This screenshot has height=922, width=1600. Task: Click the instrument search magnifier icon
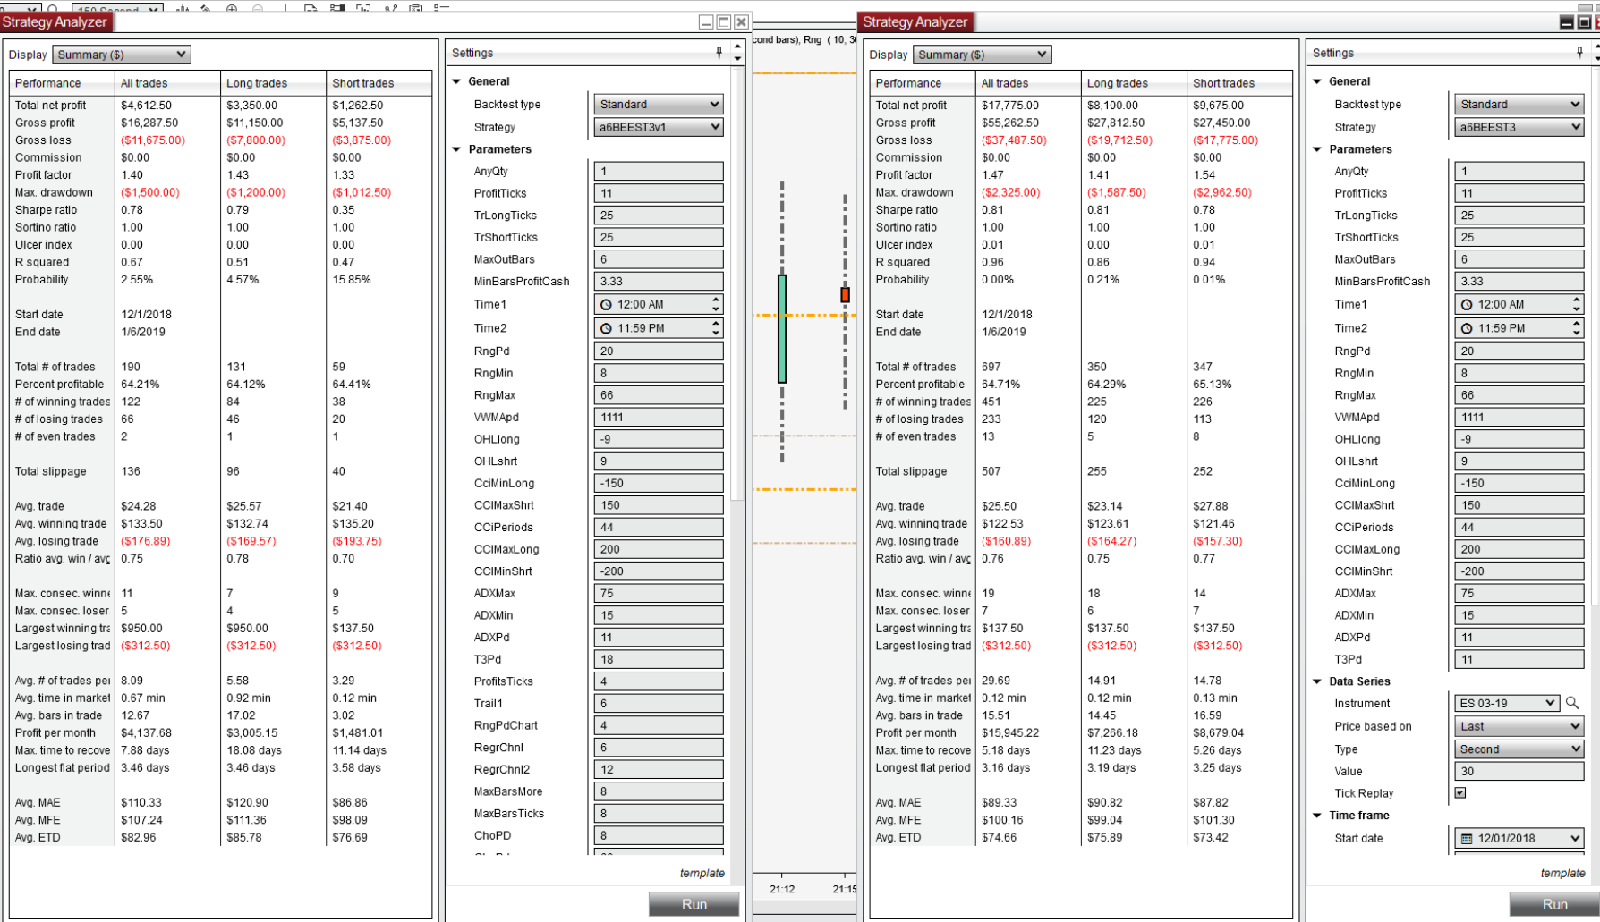pyautogui.click(x=1572, y=703)
